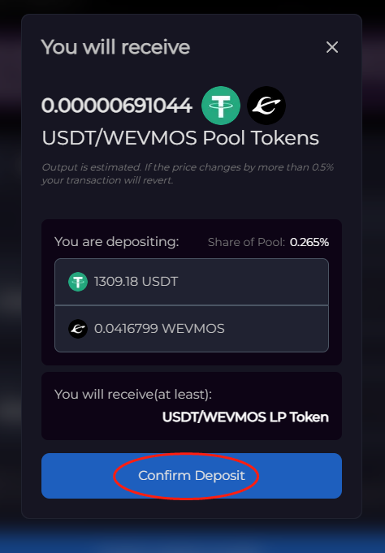
Task: Click the small WEVMOS icon in deposit row
Action: tap(78, 329)
